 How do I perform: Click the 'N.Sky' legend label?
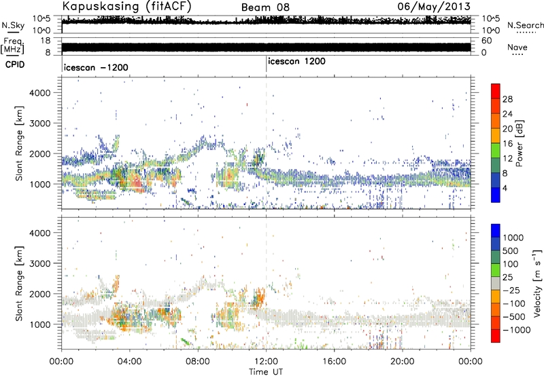pos(13,25)
